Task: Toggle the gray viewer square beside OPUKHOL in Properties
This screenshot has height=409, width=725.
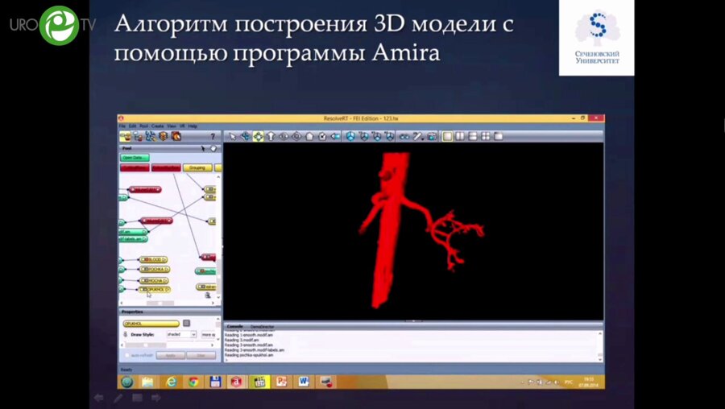Action: (186, 324)
